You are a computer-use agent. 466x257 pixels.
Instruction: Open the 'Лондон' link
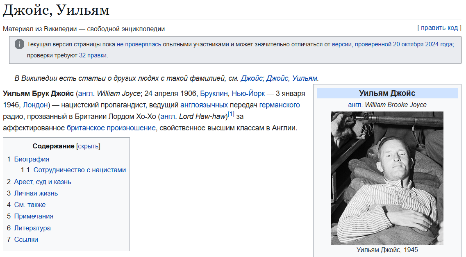tap(35, 105)
